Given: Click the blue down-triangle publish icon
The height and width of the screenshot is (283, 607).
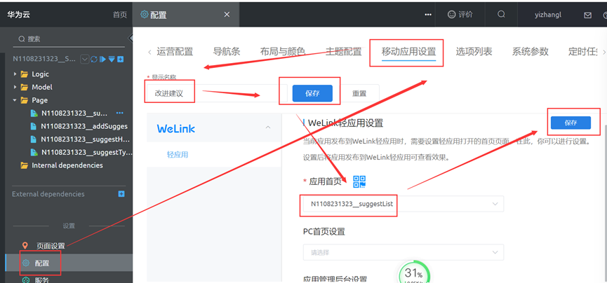Looking at the screenshot, I should [112, 59].
